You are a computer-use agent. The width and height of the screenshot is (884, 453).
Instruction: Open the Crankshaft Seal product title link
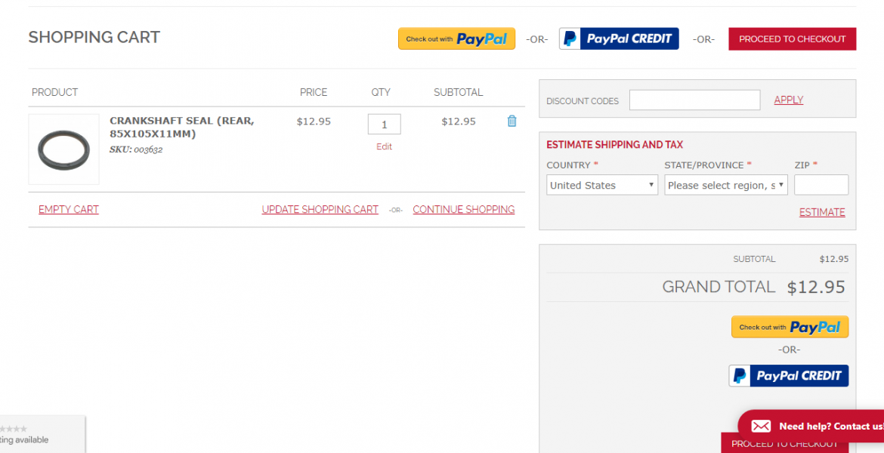coord(181,127)
